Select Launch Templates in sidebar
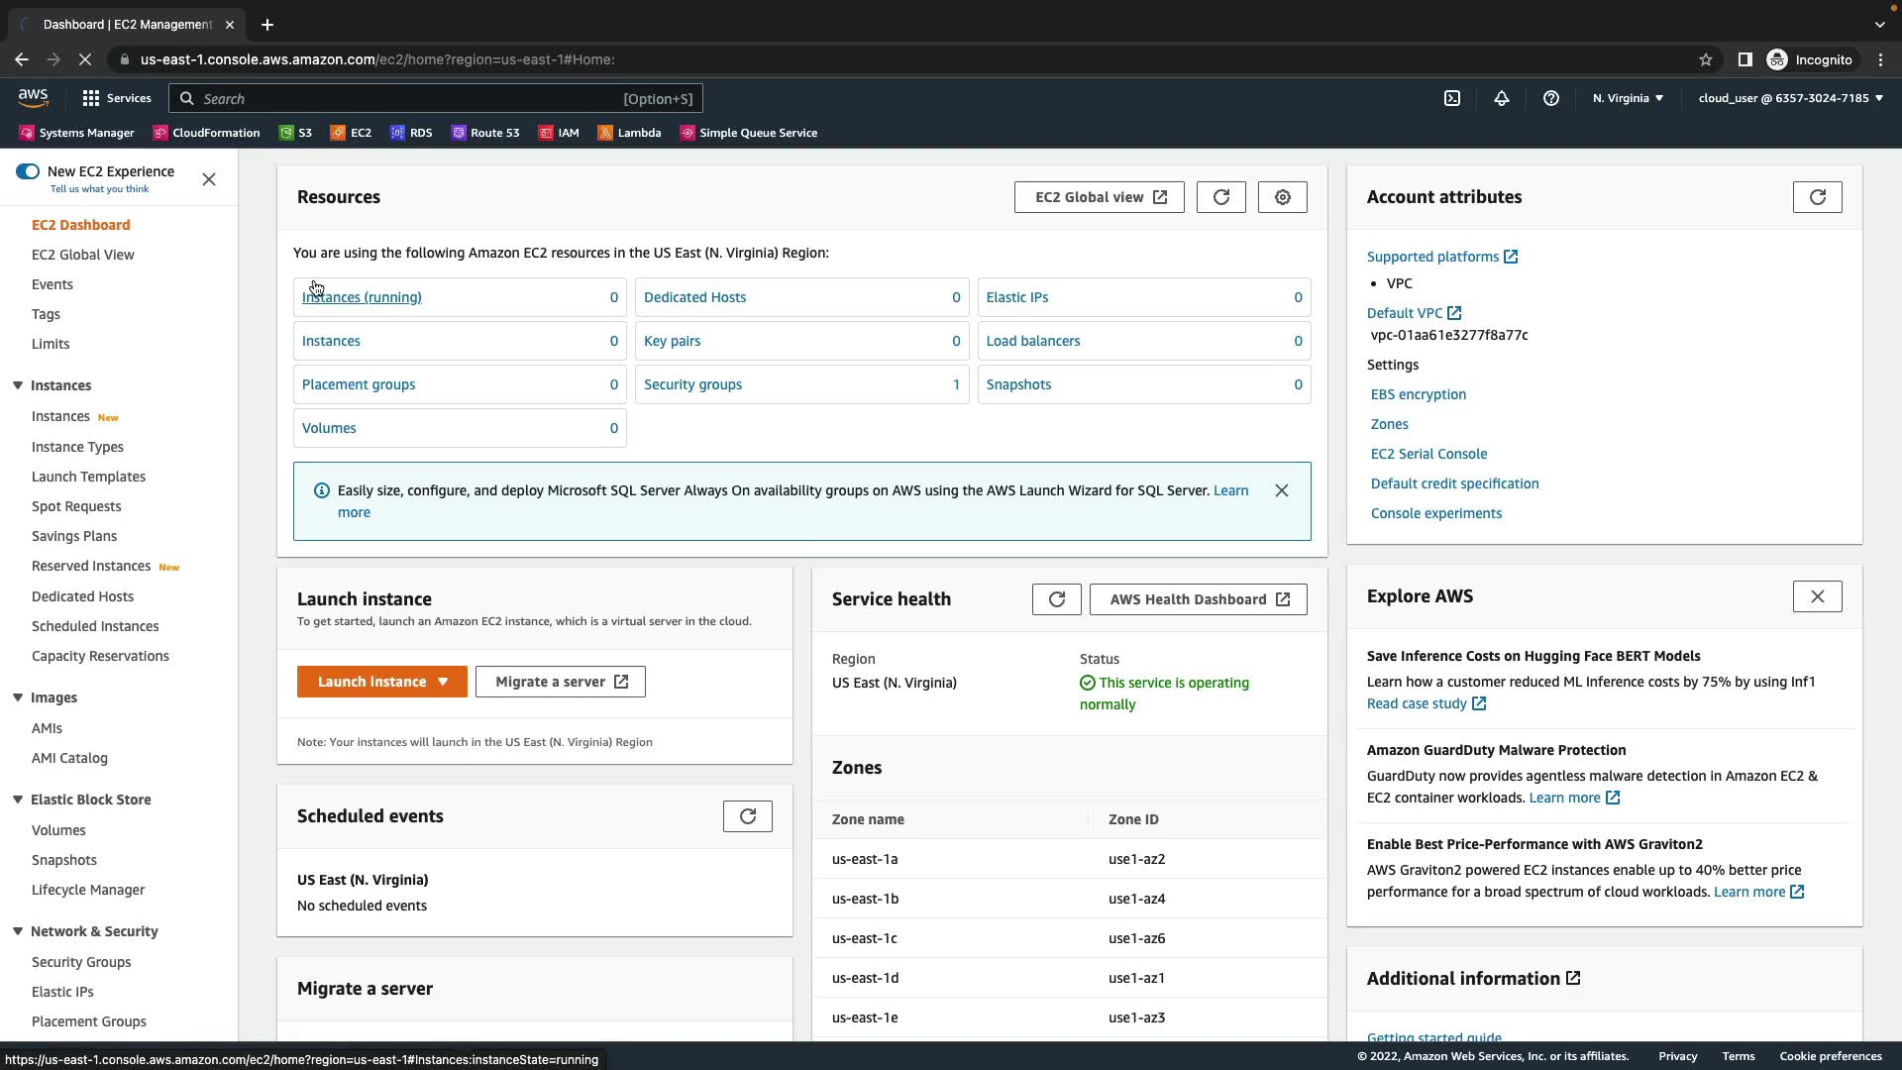The width and height of the screenshot is (1902, 1070). 88,477
